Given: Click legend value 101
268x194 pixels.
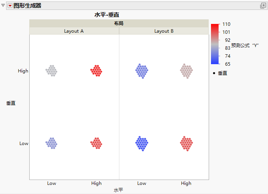Looking at the screenshot, I should point(226,32).
